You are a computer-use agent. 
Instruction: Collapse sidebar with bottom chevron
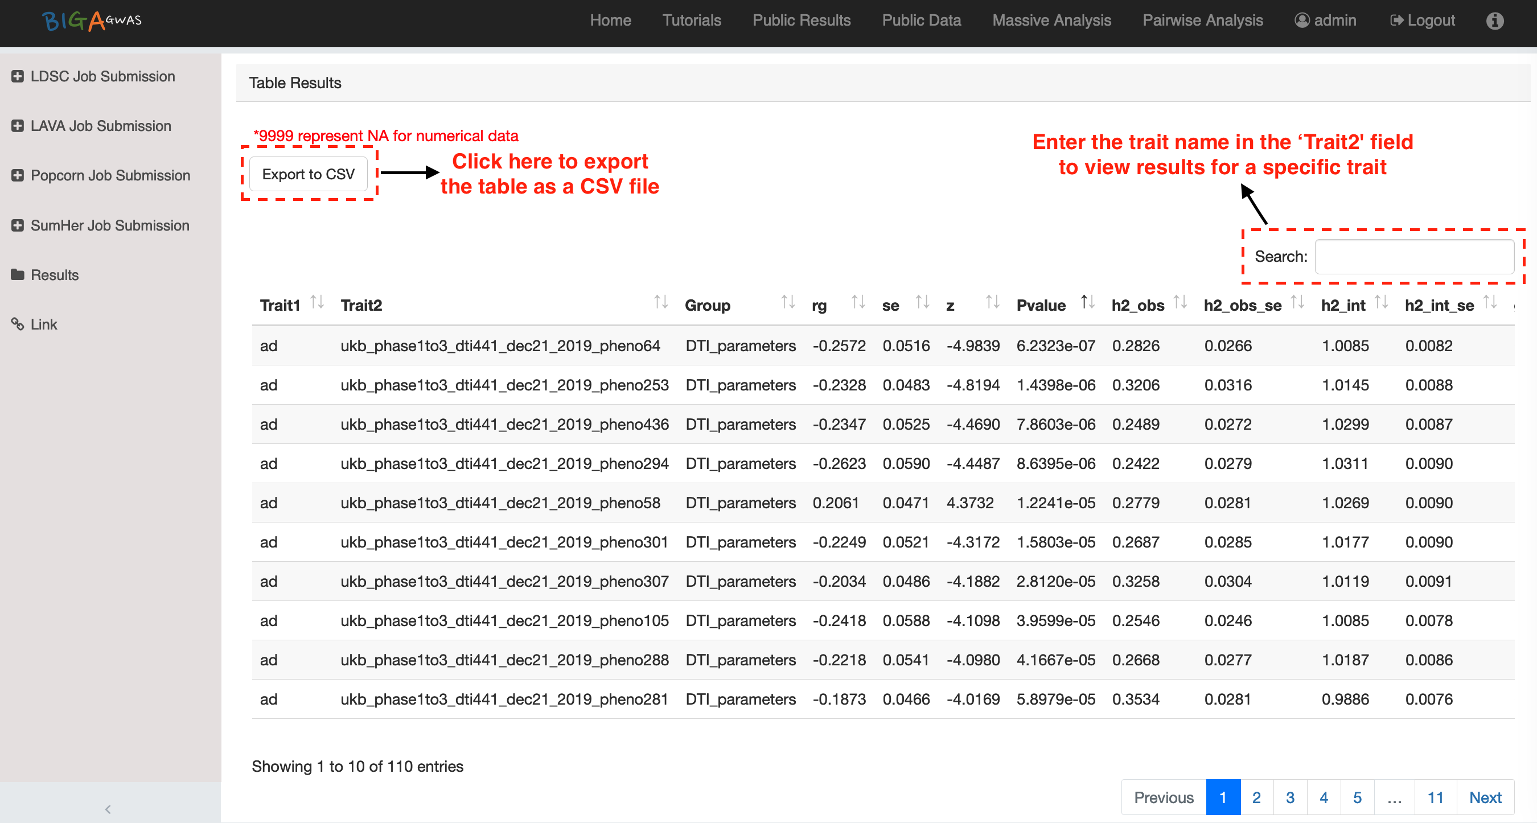point(108,809)
